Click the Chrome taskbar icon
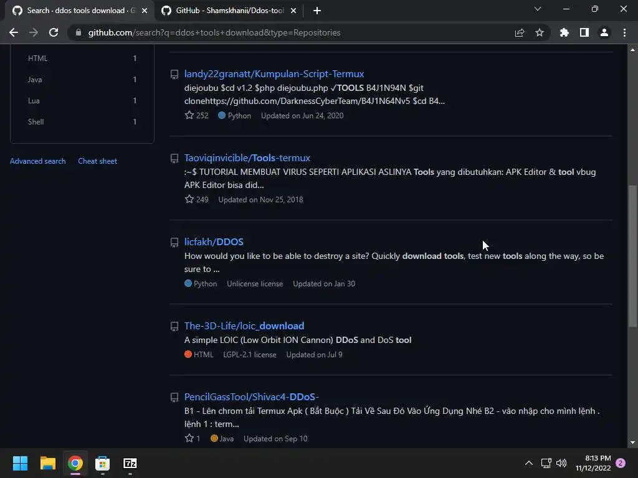The image size is (638, 478). (75, 463)
